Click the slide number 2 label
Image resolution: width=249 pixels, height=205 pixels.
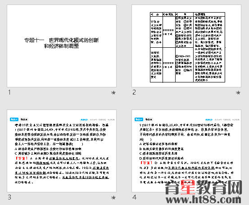pos(134,92)
